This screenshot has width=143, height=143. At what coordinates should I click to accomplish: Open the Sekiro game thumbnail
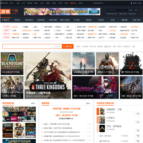[x=131, y=87]
